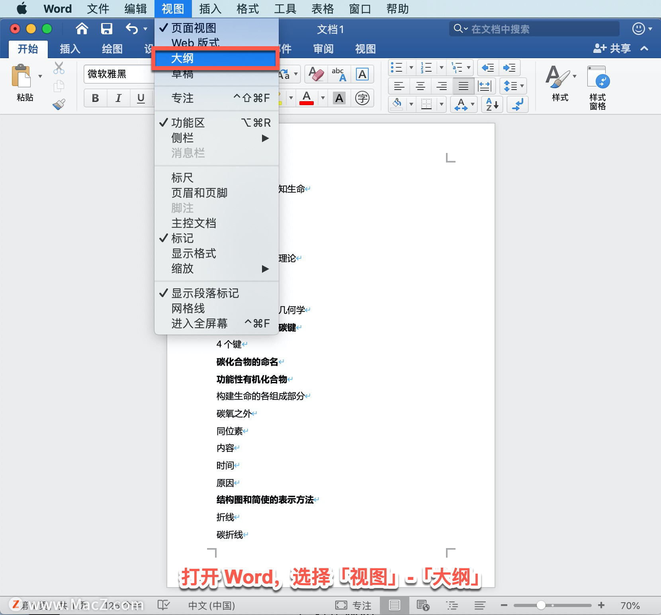Click the Home icon in title bar
This screenshot has width=661, height=615.
click(x=82, y=29)
